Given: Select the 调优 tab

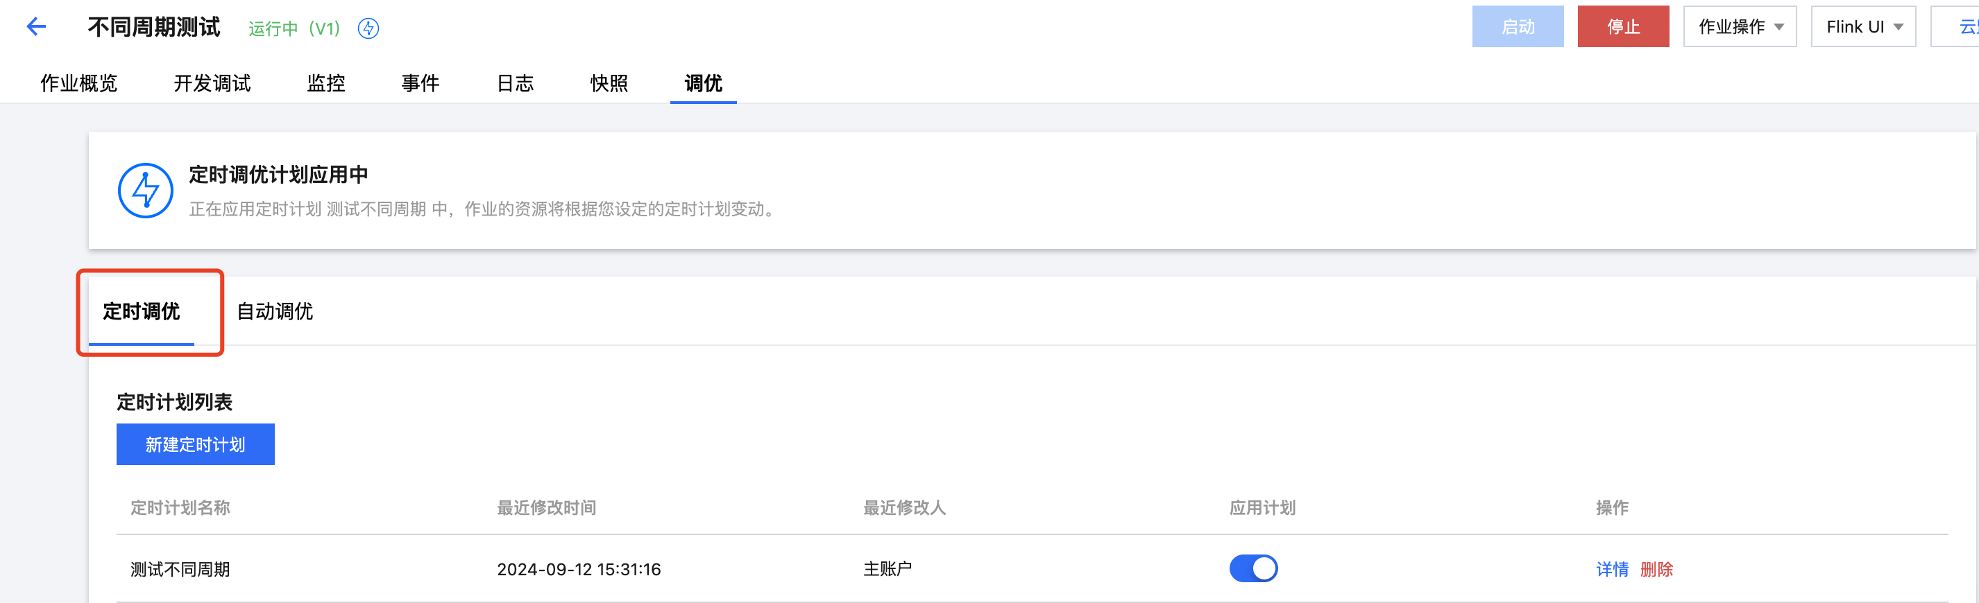Looking at the screenshot, I should pos(703,83).
